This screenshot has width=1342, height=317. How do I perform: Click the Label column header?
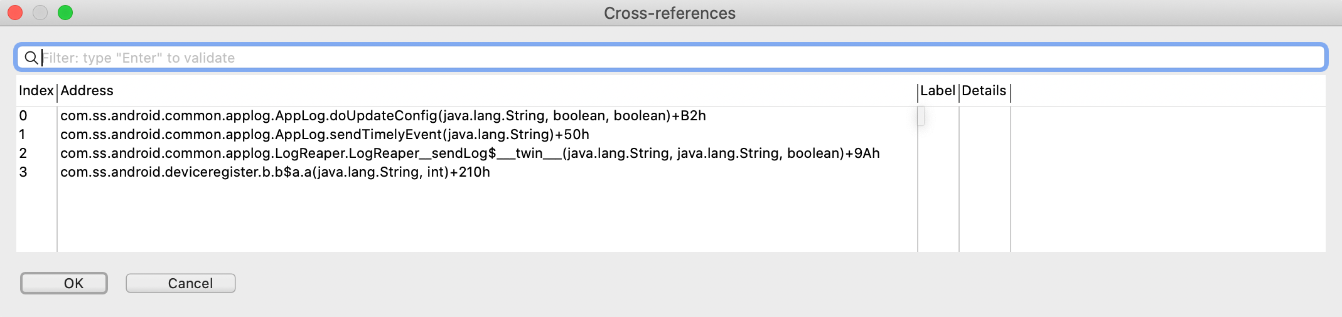pyautogui.click(x=937, y=91)
